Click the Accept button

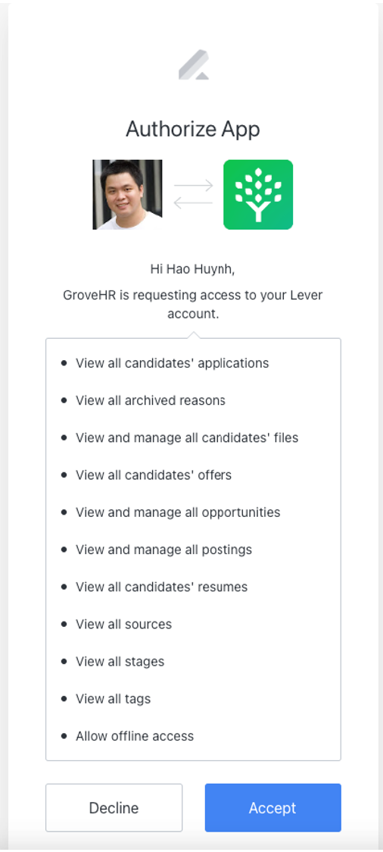coord(273,807)
